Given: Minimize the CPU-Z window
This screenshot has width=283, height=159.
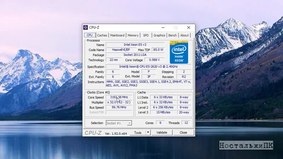Looking at the screenshot, I should (163, 28).
